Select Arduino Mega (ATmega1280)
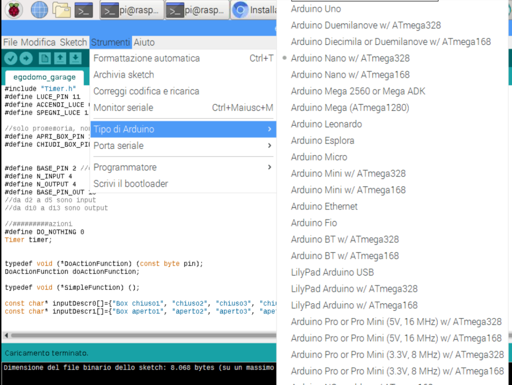 [392, 108]
